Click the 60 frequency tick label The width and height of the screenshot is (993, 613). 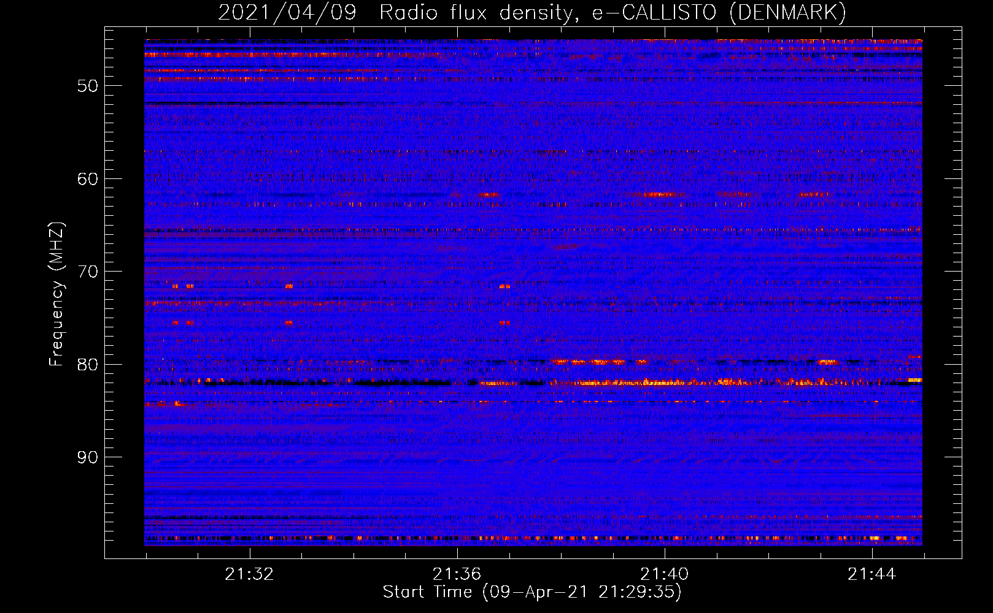(x=88, y=179)
